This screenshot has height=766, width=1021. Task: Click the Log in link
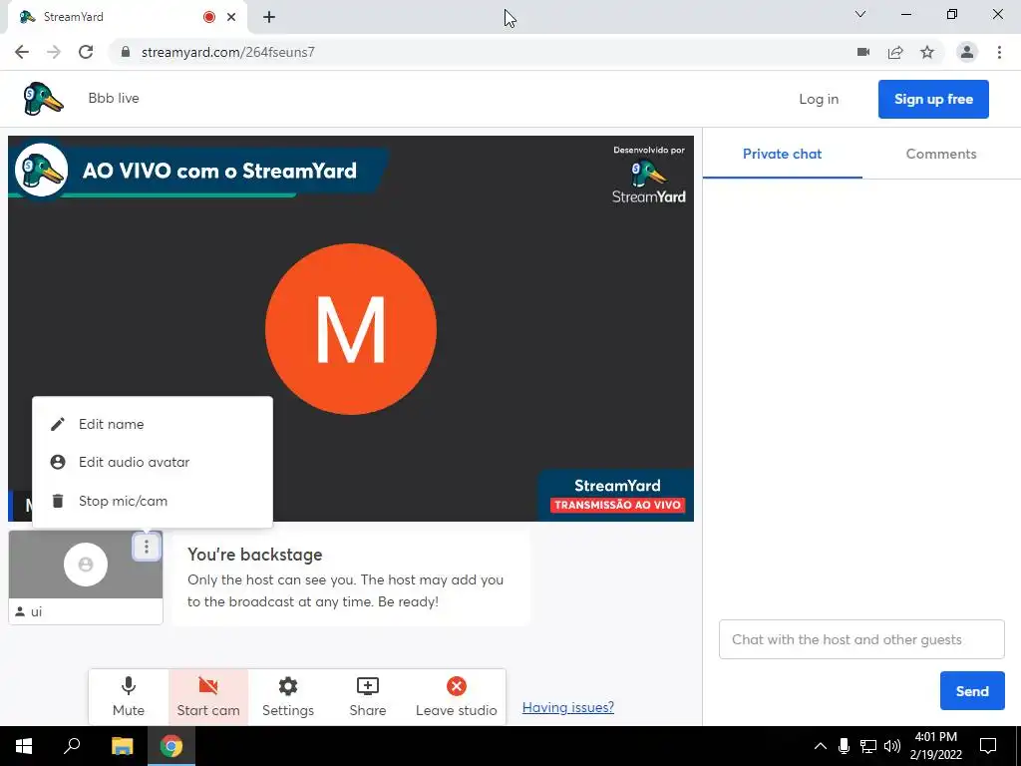click(x=819, y=99)
